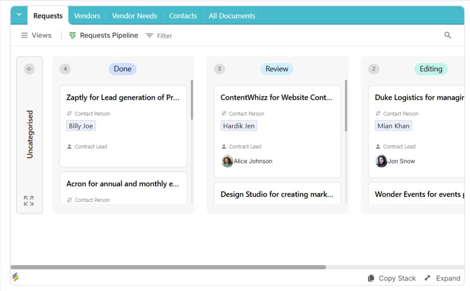Click Jon Snow's avatar picture
Screen dimensions: 470x291
(381, 161)
